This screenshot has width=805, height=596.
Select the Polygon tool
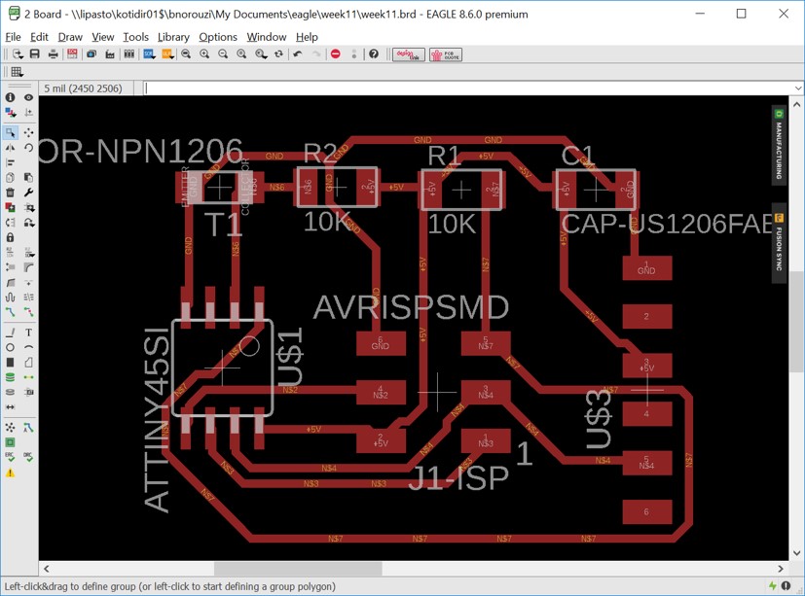[x=29, y=362]
